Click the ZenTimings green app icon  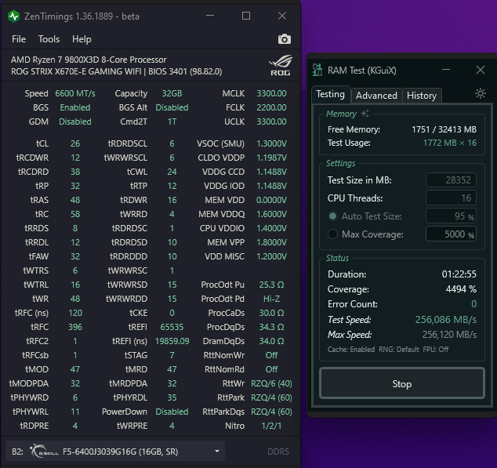pyautogui.click(x=13, y=16)
